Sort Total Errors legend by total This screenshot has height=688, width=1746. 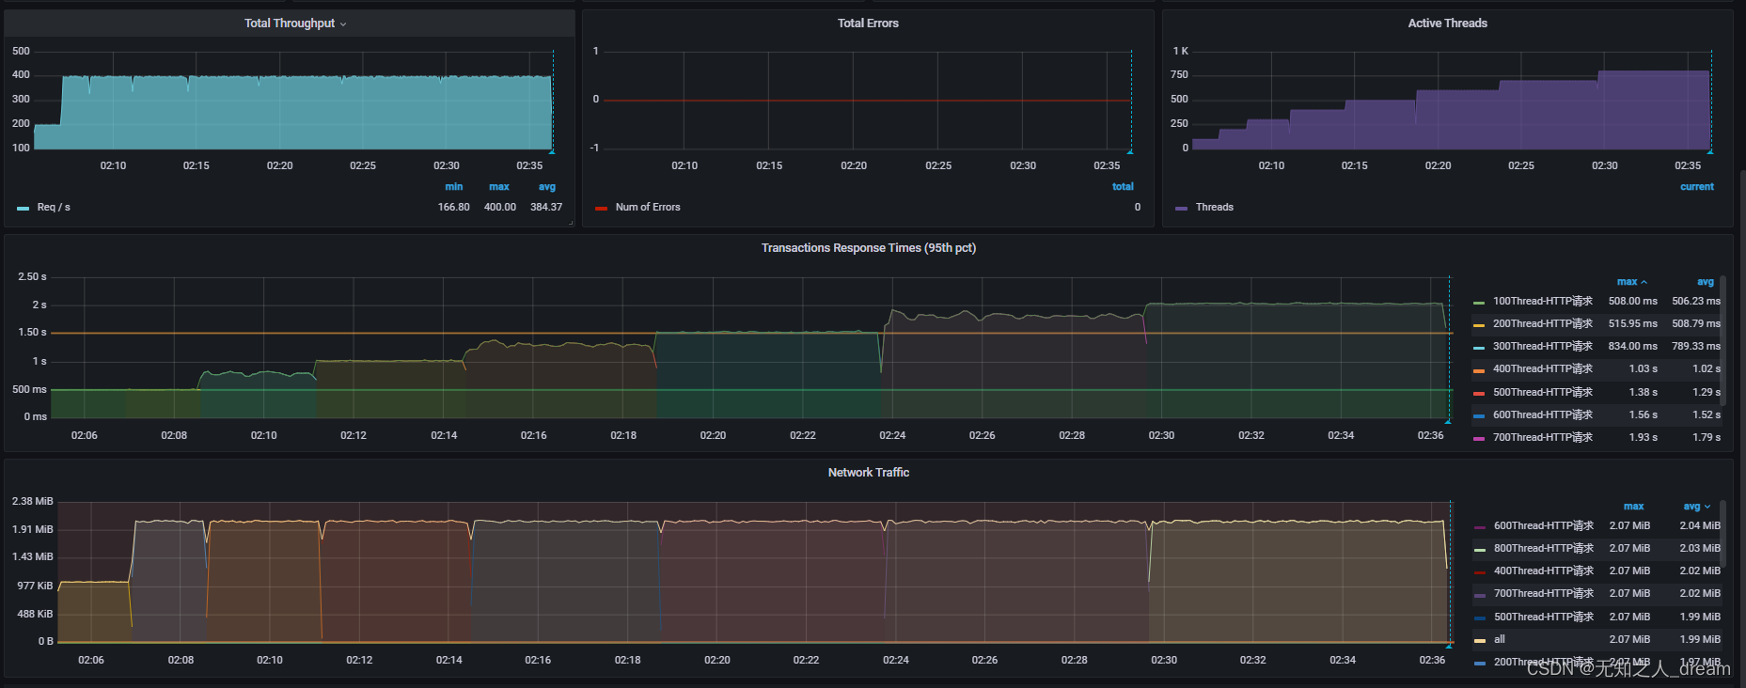(1123, 187)
